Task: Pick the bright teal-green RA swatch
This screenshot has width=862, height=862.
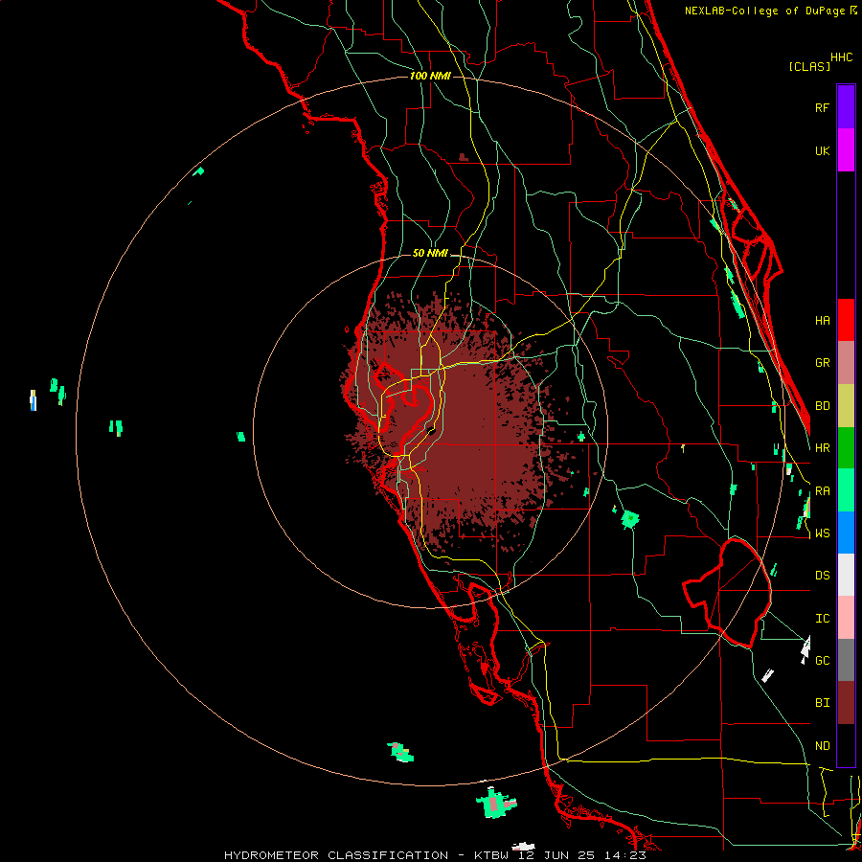Action: [x=846, y=490]
